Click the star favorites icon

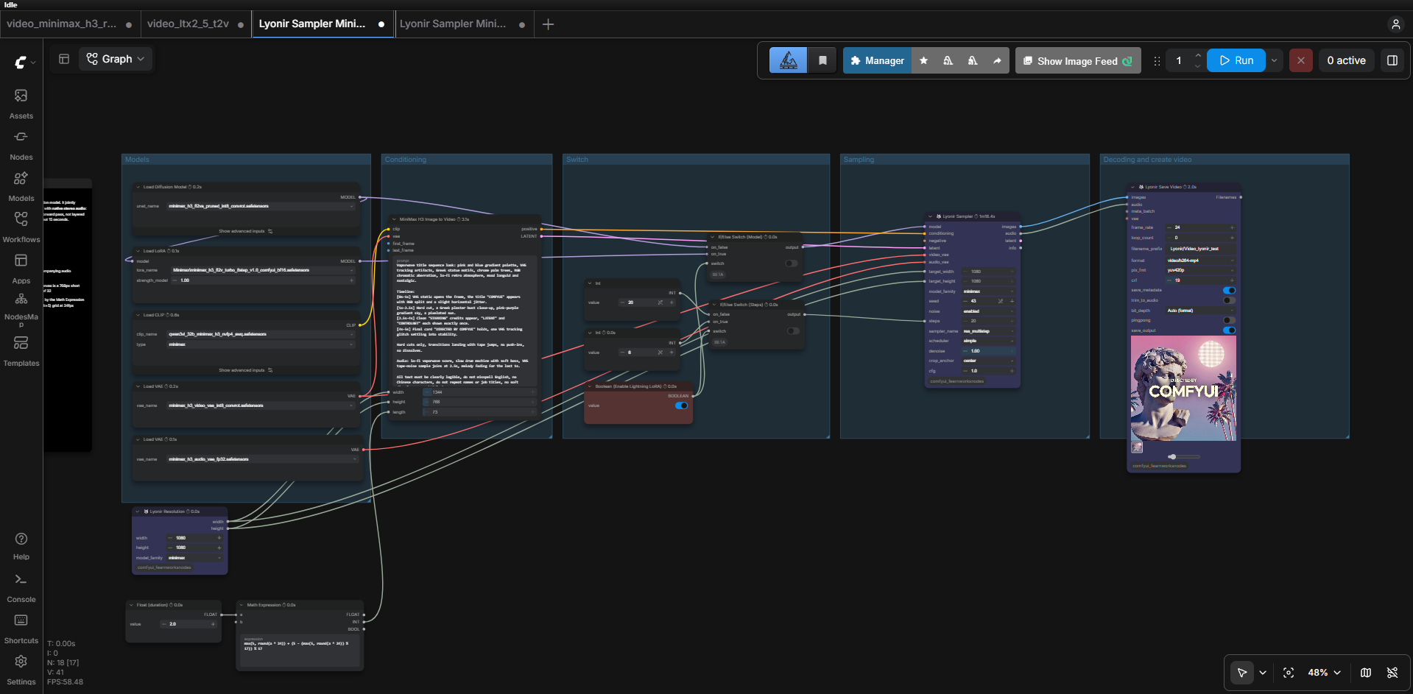click(923, 60)
